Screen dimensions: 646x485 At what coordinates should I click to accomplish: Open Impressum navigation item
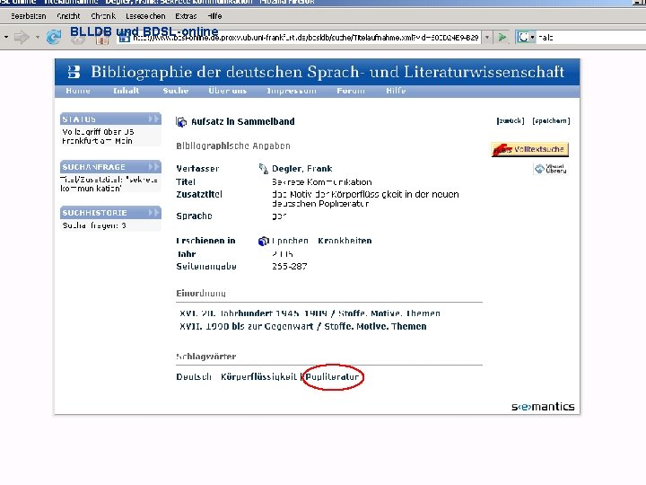click(x=292, y=91)
